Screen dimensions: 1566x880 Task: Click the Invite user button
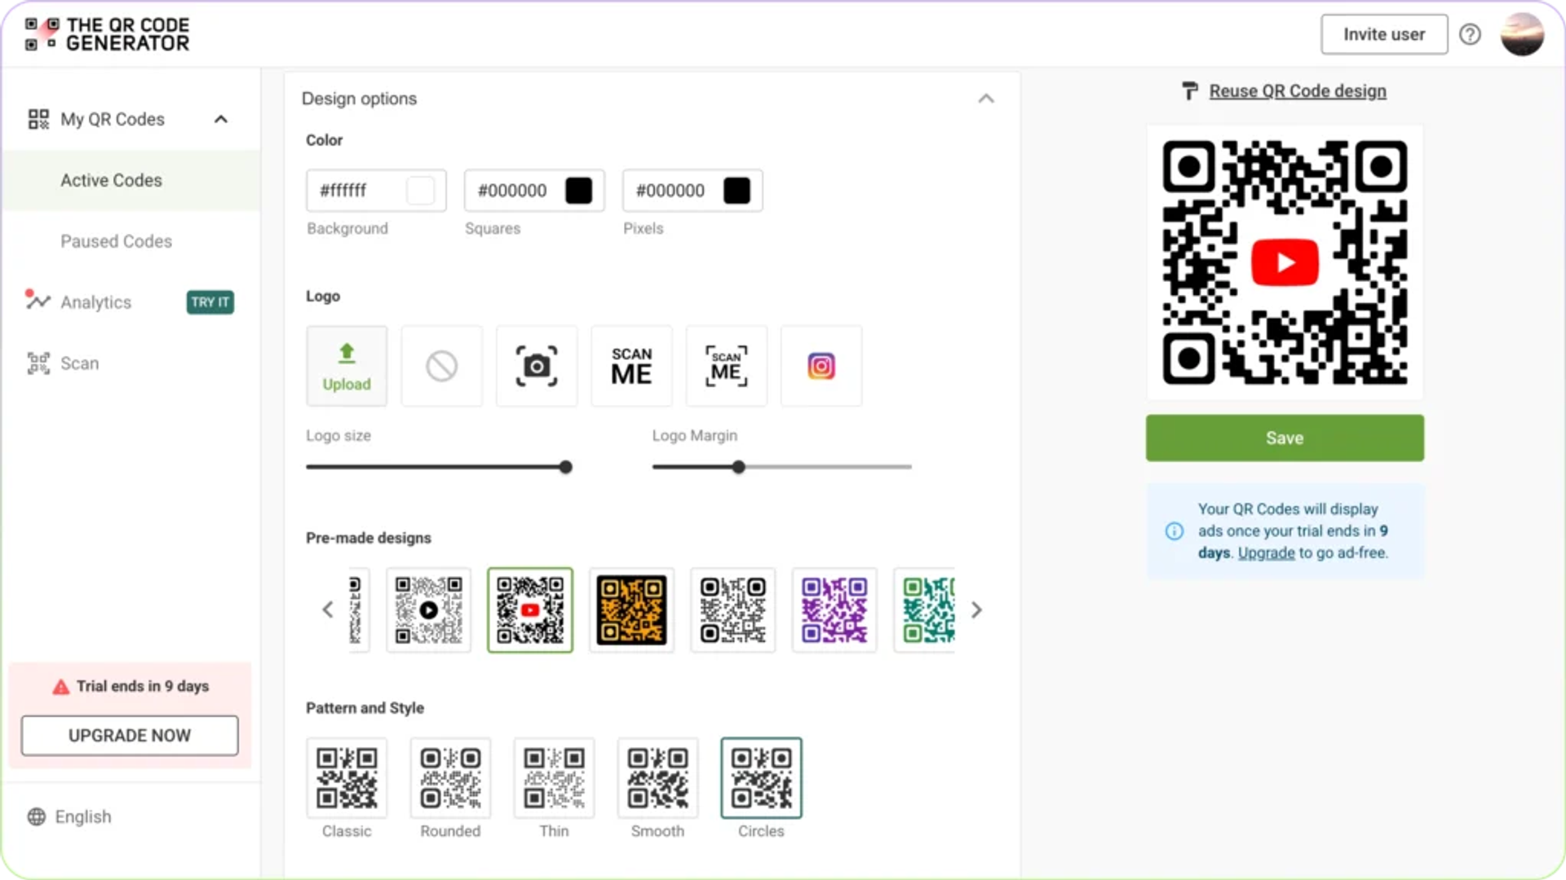pos(1384,34)
